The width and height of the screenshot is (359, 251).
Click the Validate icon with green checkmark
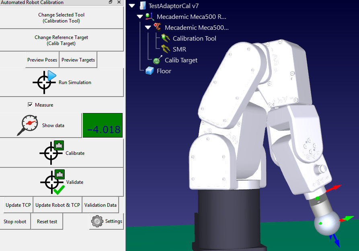[53, 182]
